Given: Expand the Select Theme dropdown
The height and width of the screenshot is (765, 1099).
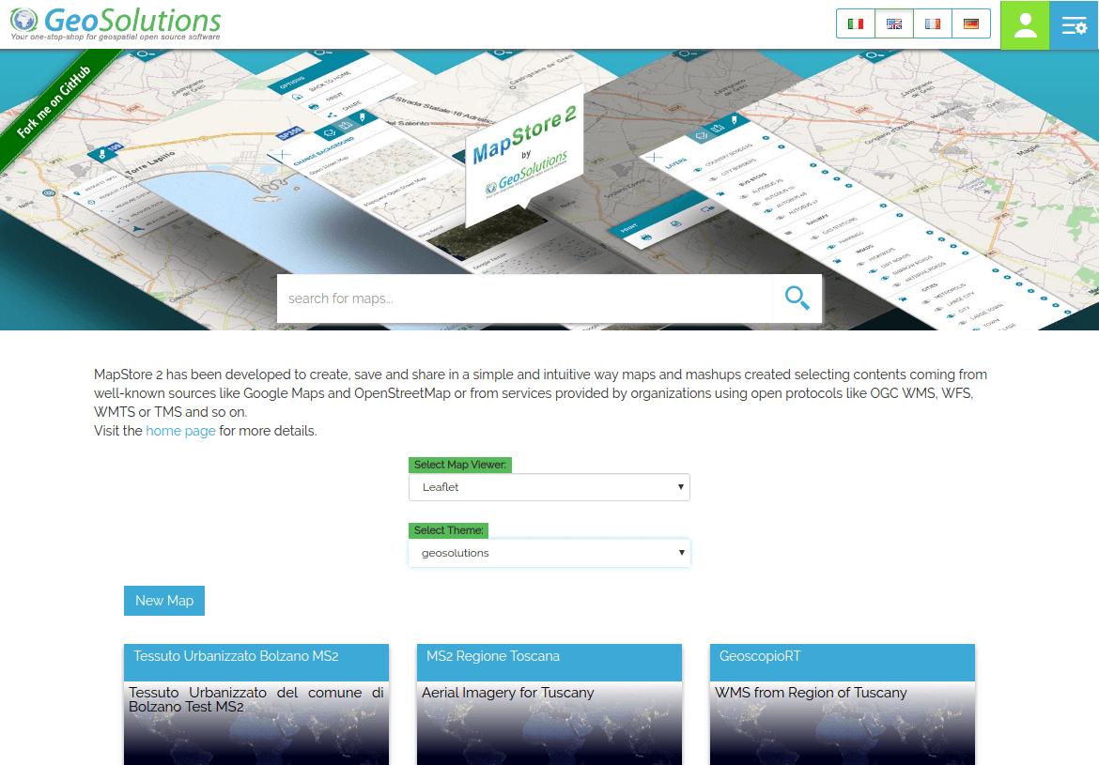Looking at the screenshot, I should [549, 553].
